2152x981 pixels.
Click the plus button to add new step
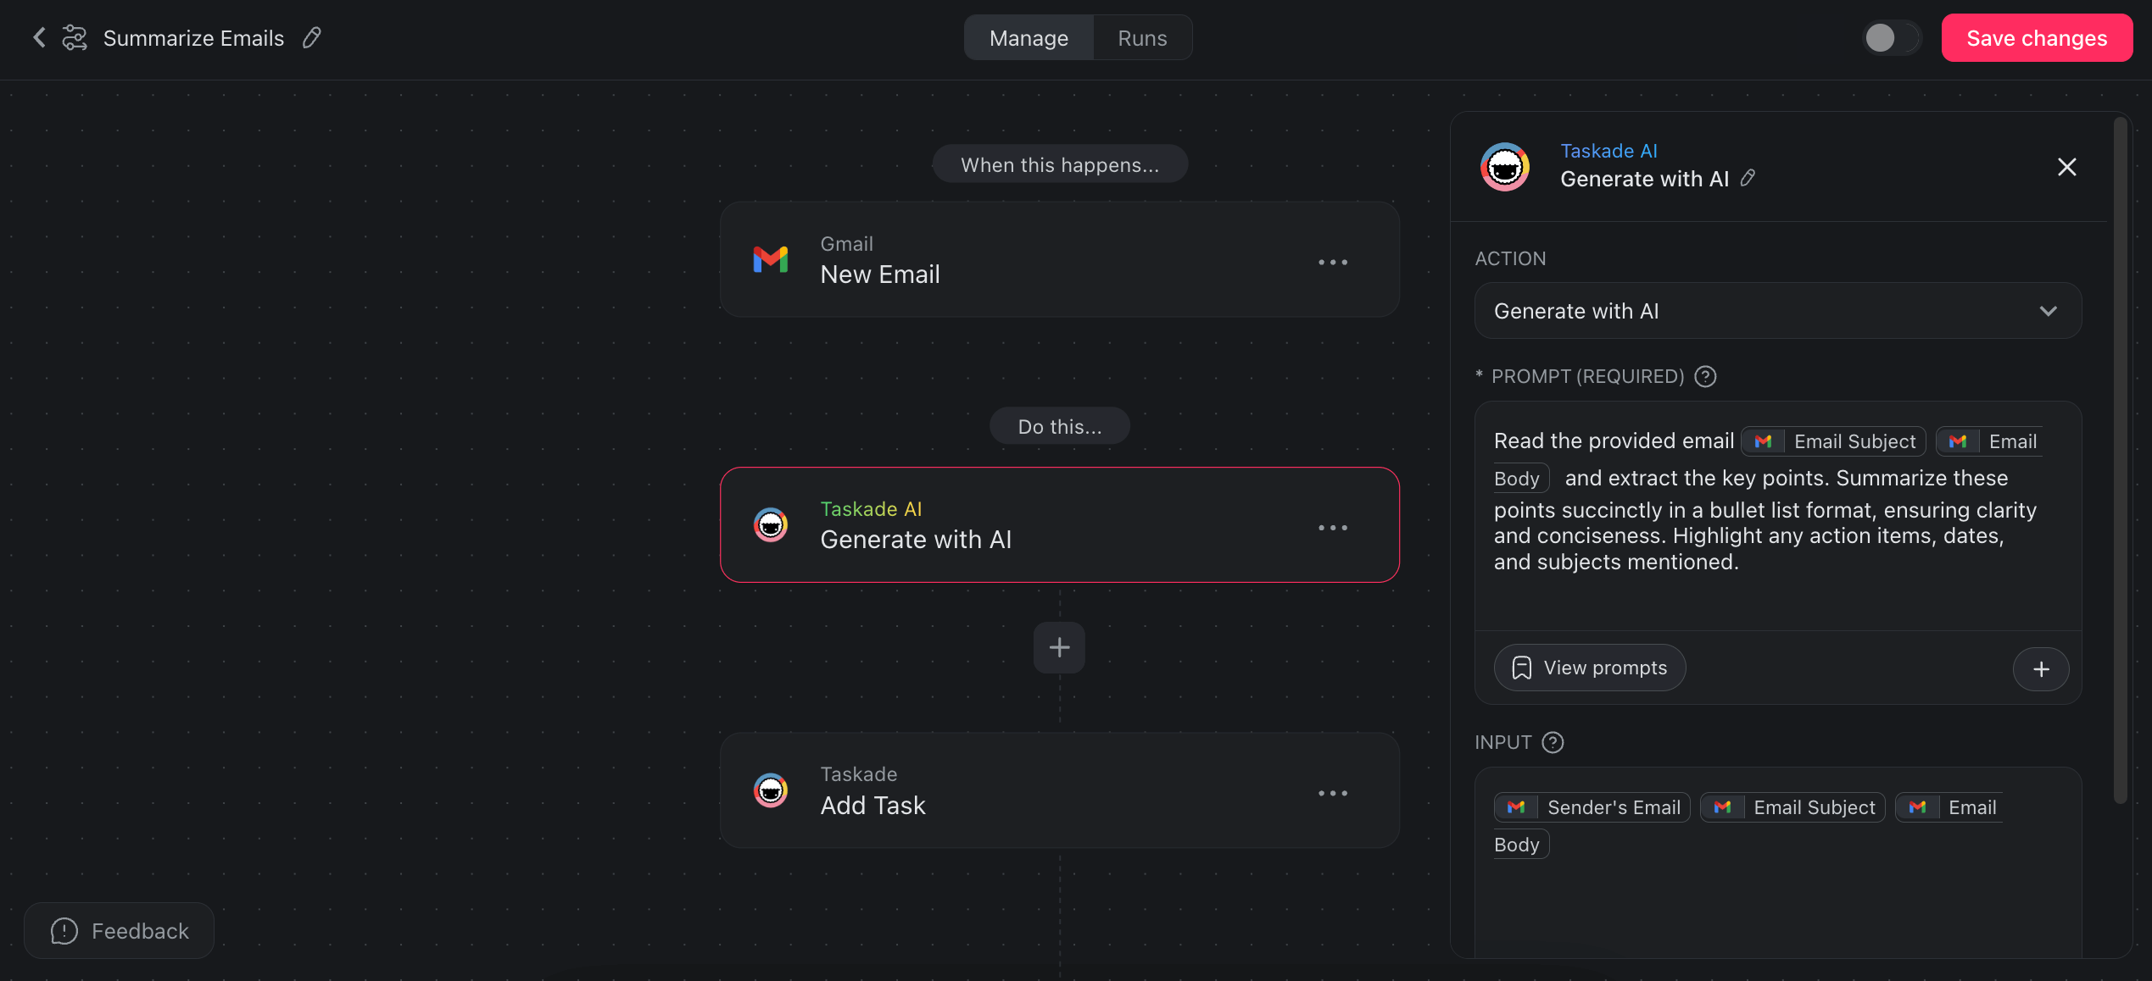tap(1058, 646)
